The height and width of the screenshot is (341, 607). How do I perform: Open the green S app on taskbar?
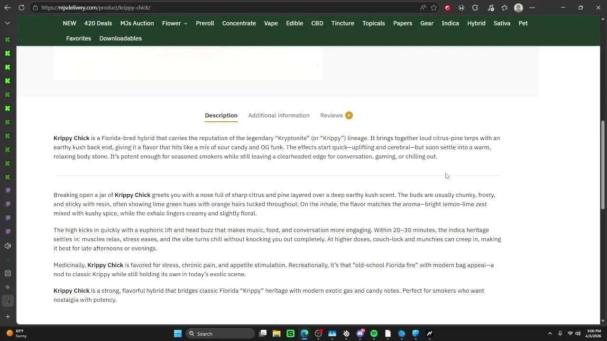(x=290, y=333)
